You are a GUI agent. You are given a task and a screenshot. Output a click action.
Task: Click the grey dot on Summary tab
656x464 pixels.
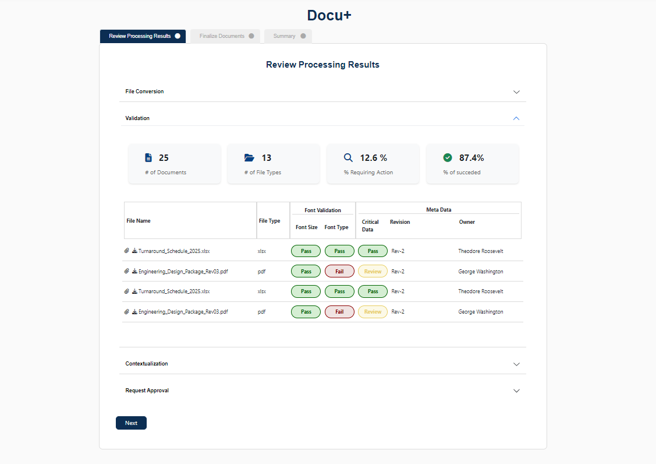[303, 36]
